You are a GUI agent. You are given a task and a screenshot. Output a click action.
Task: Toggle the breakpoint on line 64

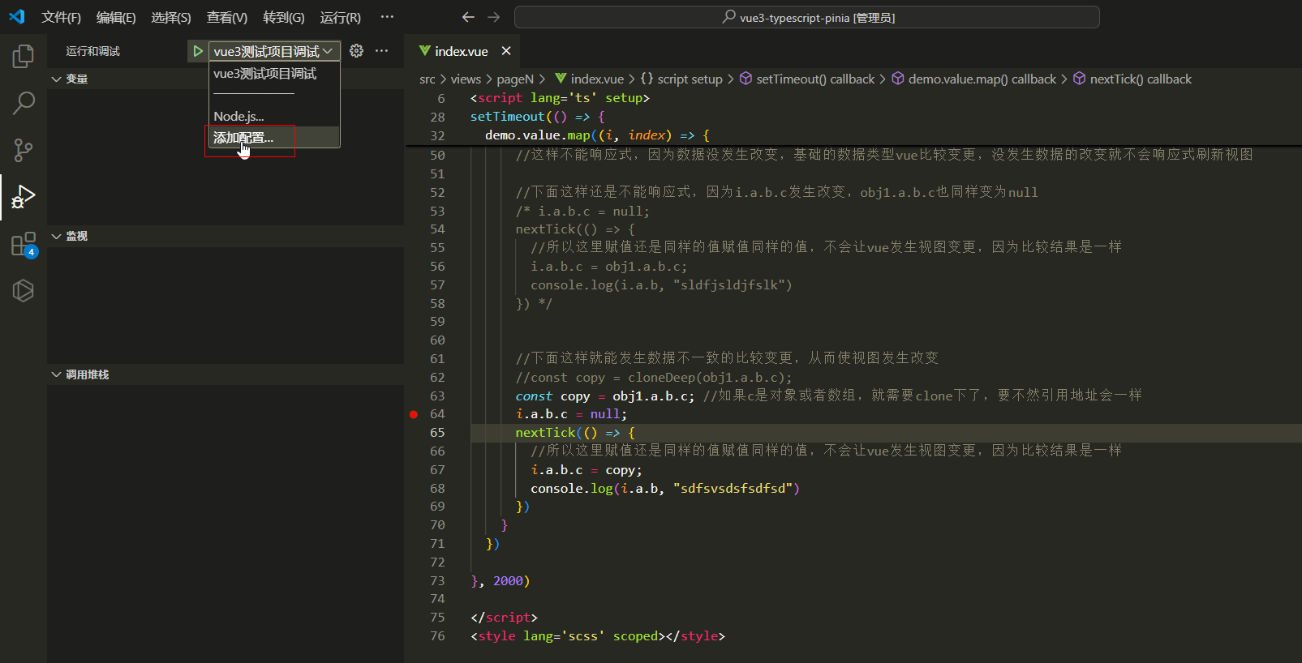coord(414,414)
